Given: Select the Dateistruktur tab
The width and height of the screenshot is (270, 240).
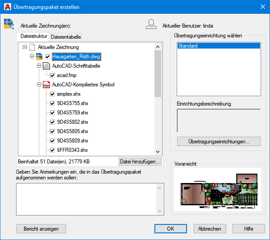Looking at the screenshot, I should (33, 37).
